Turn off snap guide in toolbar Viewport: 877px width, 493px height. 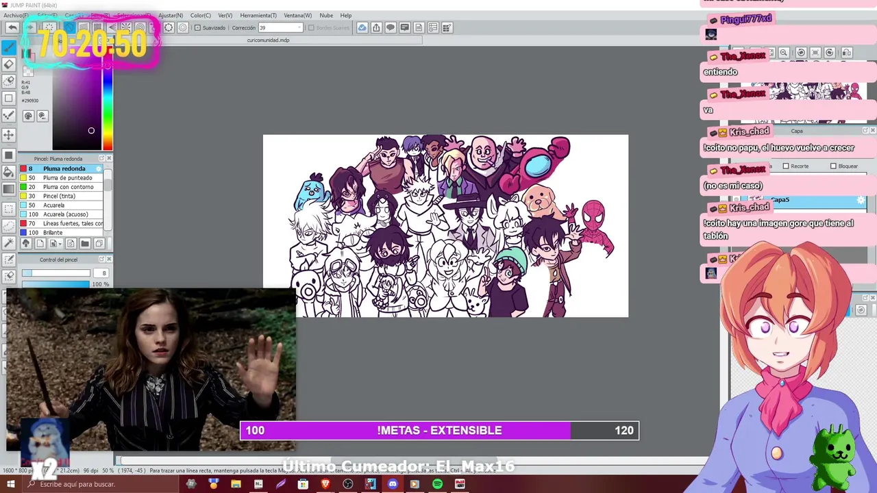pos(69,27)
